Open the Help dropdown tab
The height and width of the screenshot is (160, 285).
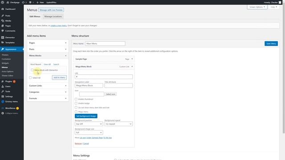273,7
